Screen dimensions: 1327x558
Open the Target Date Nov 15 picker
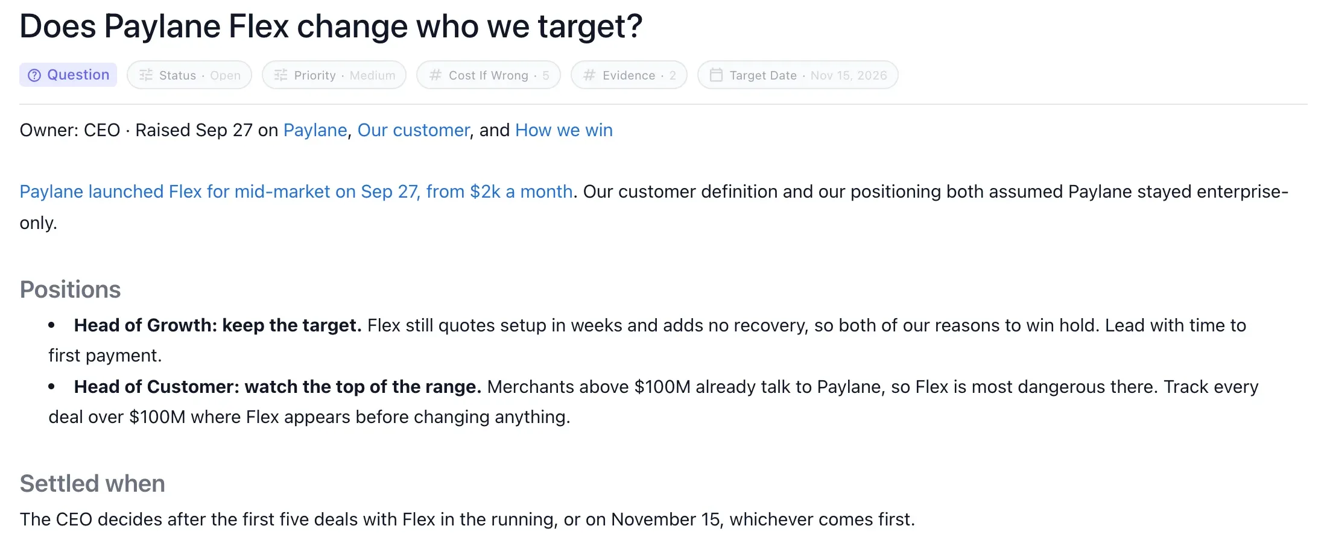click(x=798, y=75)
